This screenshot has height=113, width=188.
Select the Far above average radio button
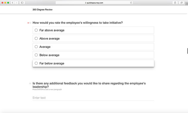(x=36, y=30)
